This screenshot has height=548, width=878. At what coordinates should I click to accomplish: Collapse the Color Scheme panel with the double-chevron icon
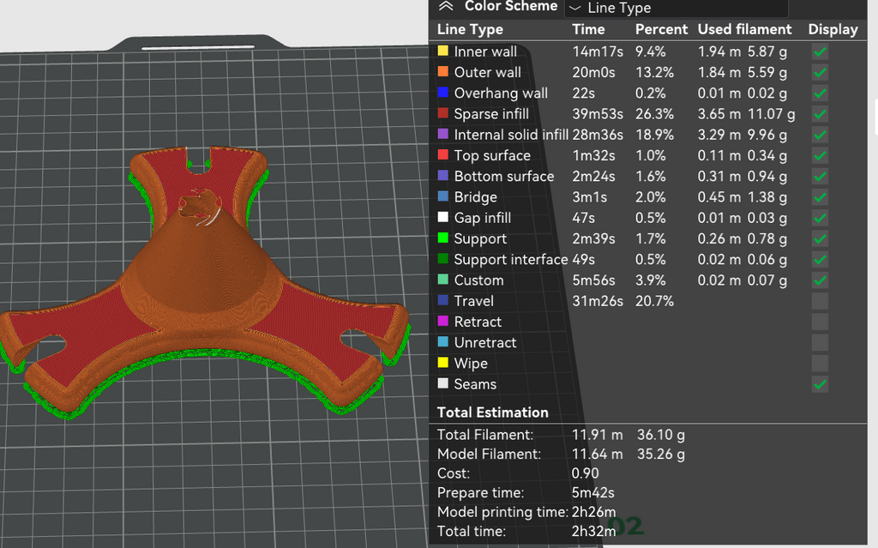tap(446, 6)
